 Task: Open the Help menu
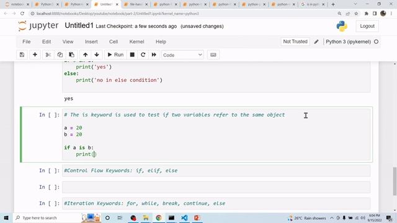coord(161,42)
